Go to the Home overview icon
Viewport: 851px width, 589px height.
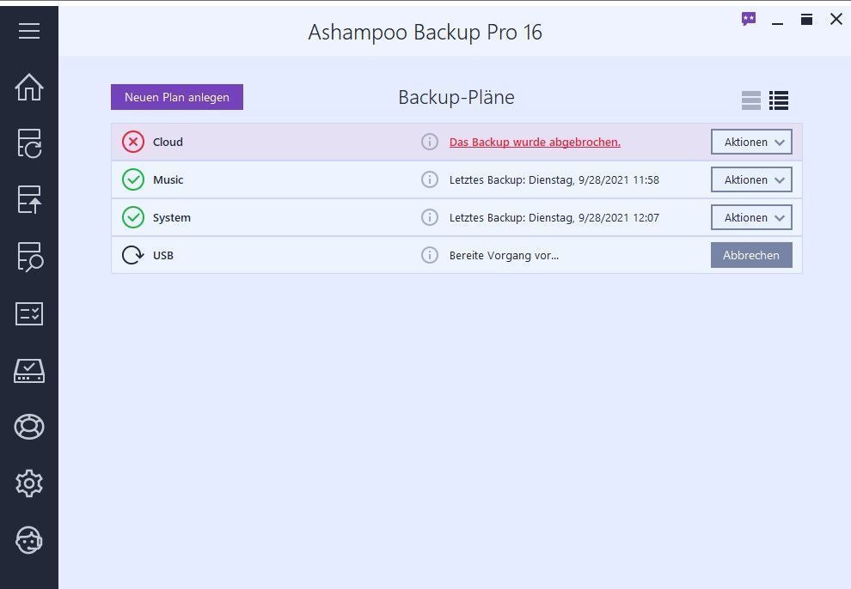click(x=29, y=87)
